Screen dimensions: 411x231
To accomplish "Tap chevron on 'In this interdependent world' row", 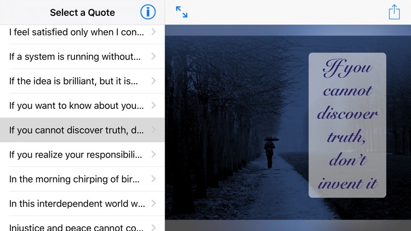I will (x=153, y=204).
